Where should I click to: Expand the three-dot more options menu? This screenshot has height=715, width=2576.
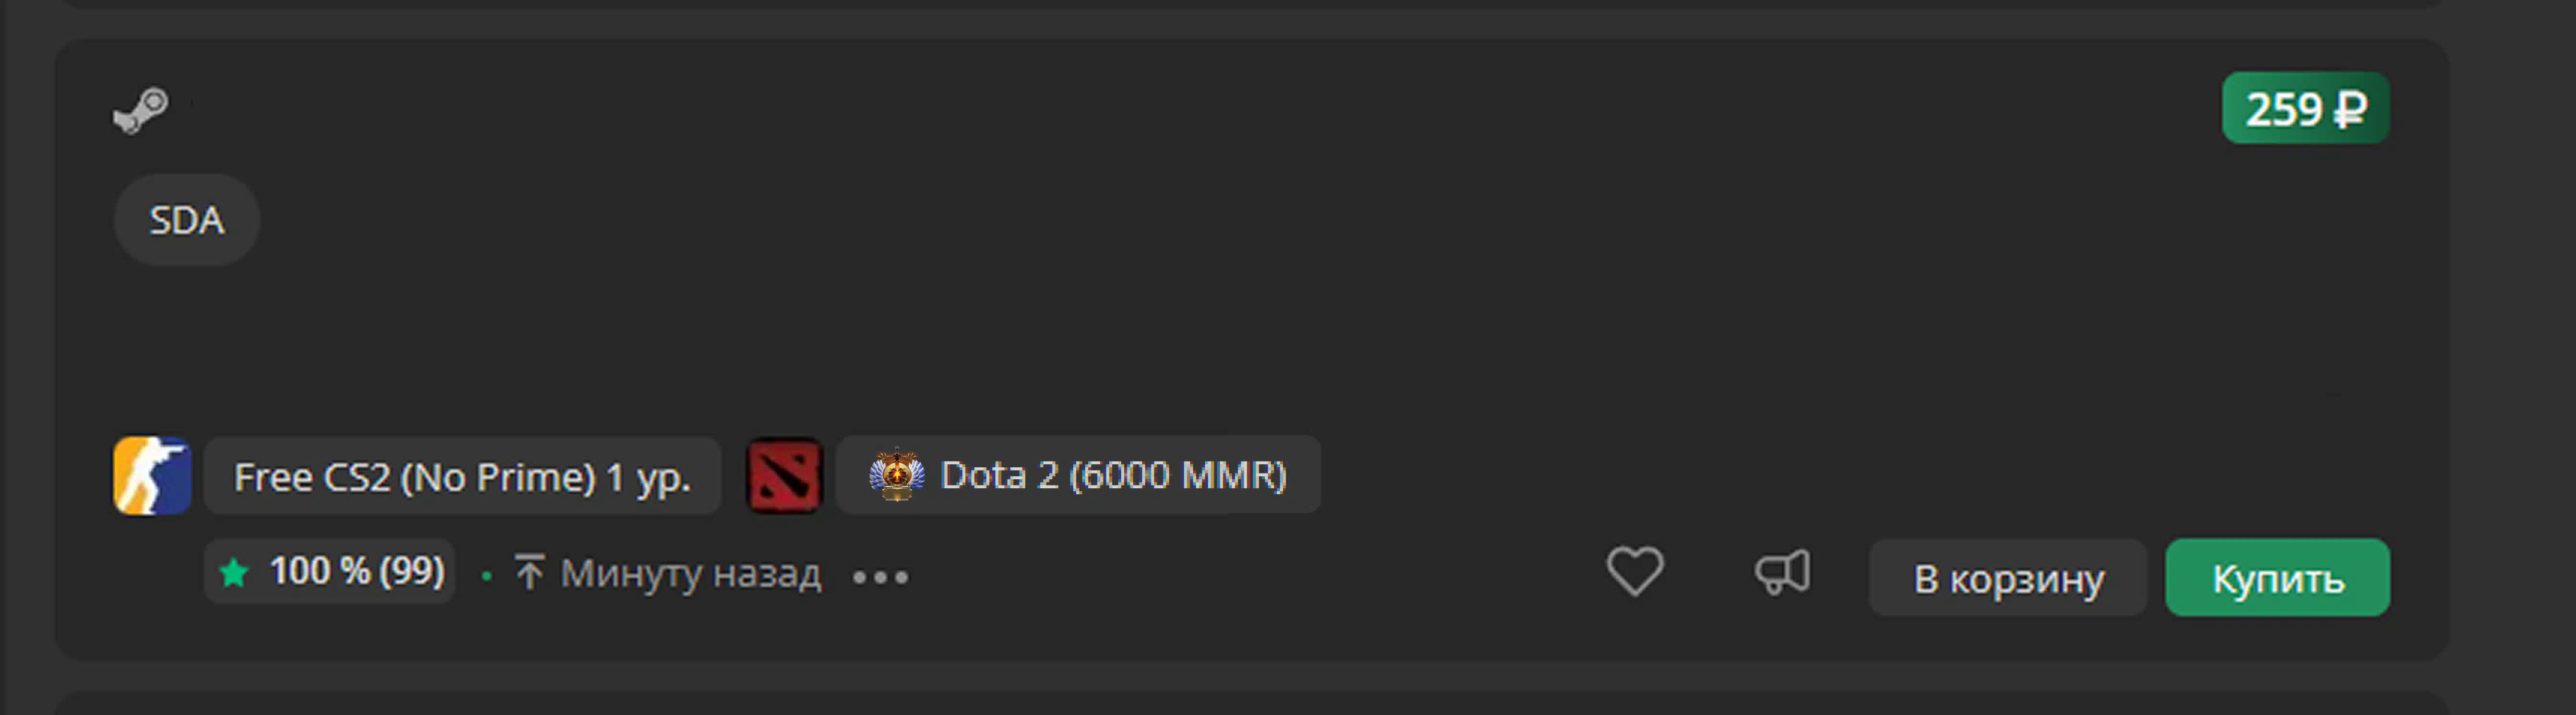click(x=880, y=577)
